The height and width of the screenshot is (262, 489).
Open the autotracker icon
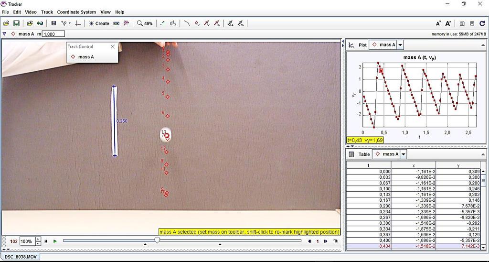coord(126,23)
